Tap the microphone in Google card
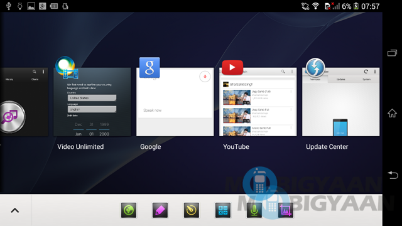 205,77
